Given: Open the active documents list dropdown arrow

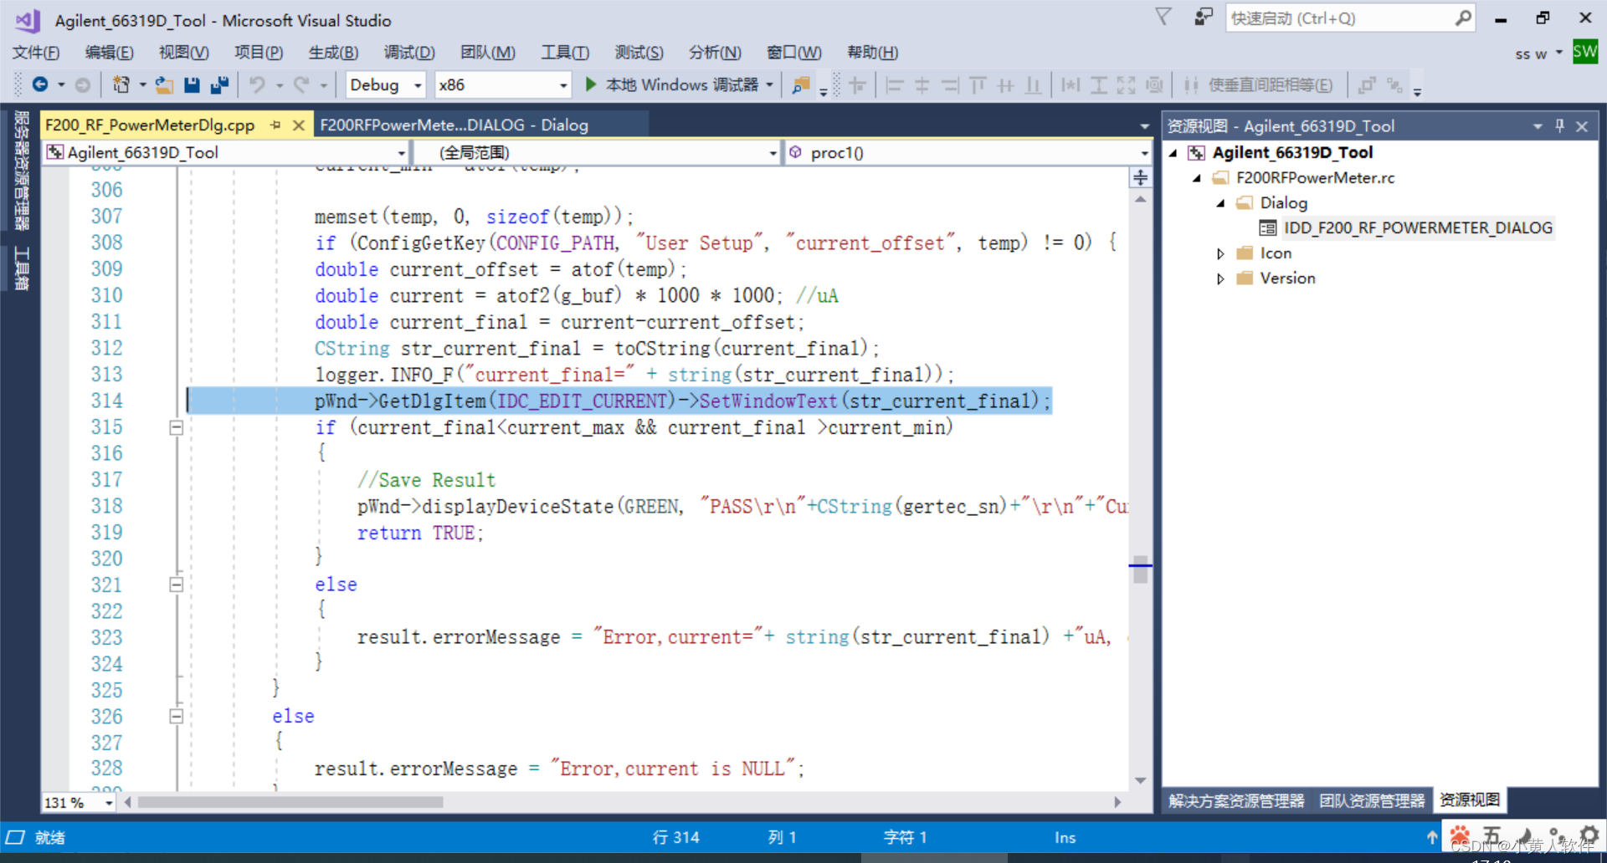Looking at the screenshot, I should 1144,125.
